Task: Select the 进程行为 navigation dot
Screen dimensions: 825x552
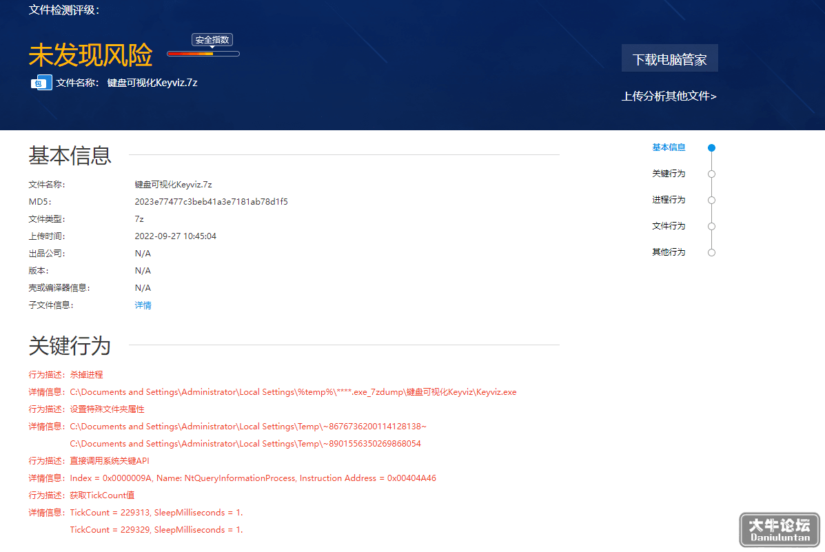Action: point(711,200)
